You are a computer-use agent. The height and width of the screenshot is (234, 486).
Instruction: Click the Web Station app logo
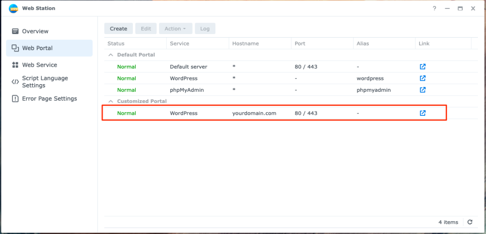click(13, 9)
